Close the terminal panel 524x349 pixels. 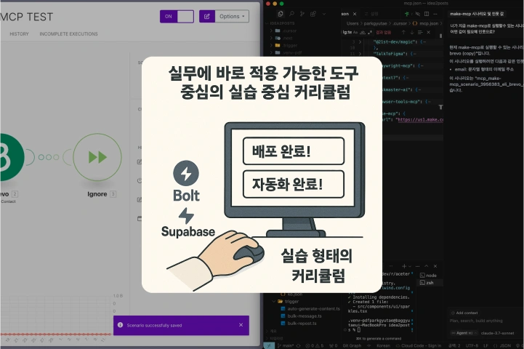pos(435,266)
